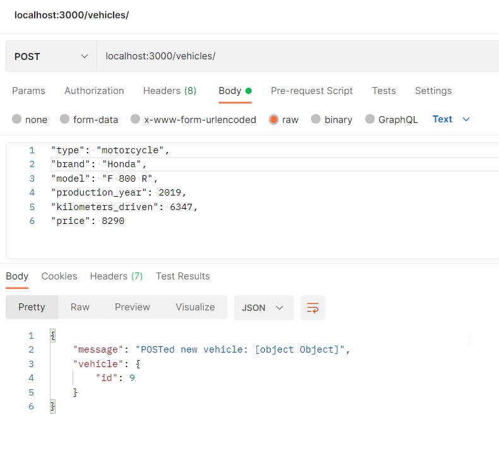Image resolution: width=499 pixels, height=468 pixels.
Task: Click the "brand": "Honda" line in editor
Action: [x=98, y=164]
